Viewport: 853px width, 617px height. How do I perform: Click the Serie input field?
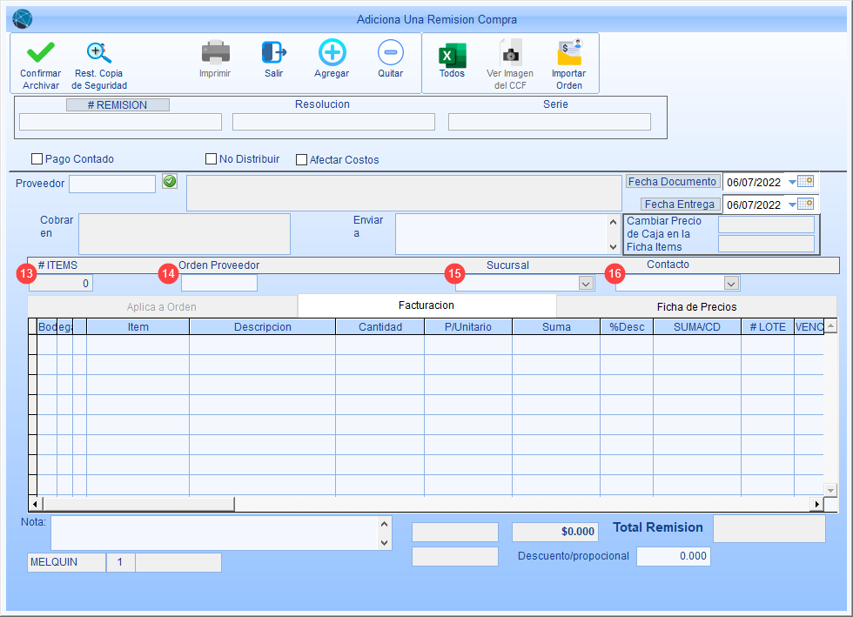549,122
